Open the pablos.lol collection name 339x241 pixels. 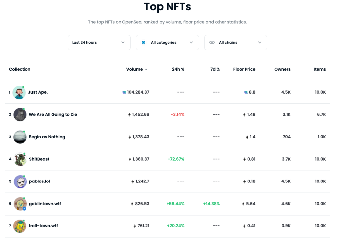click(x=39, y=181)
